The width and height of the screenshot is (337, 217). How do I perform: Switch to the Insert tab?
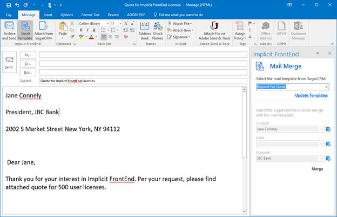coord(48,15)
